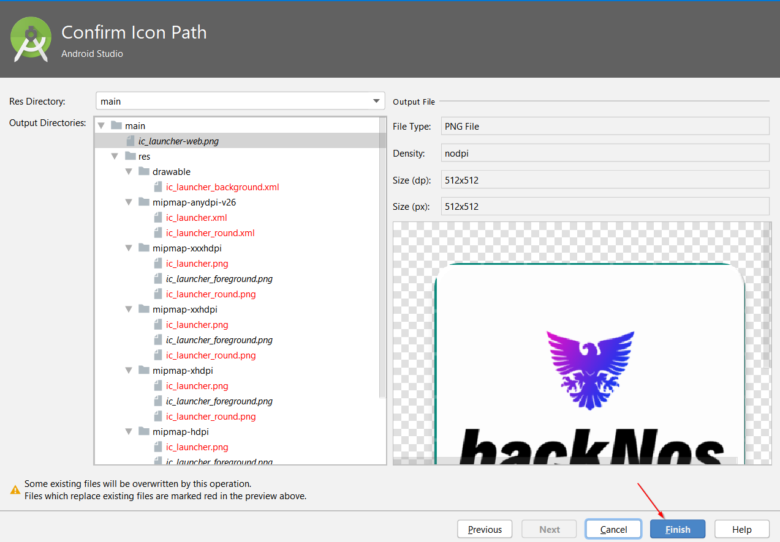780x542 pixels.
Task: Collapse the res folder node
Action: point(115,157)
